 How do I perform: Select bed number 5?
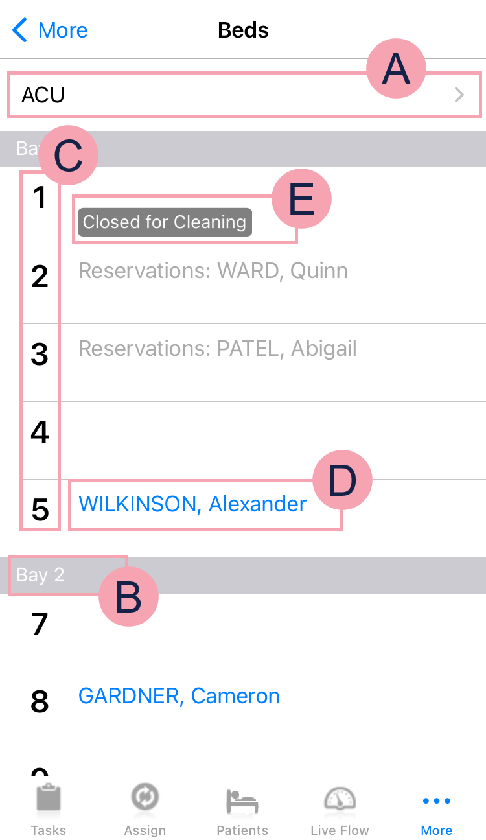tap(40, 510)
